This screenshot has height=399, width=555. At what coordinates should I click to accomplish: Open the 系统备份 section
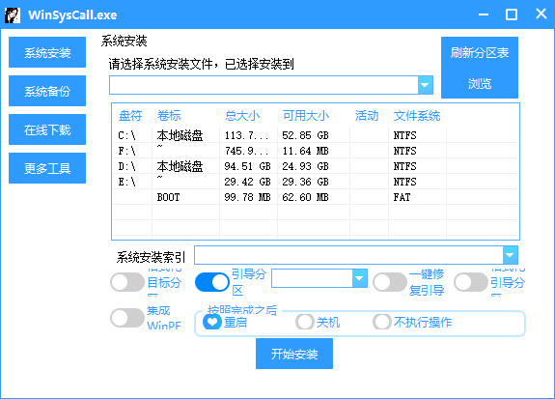(x=47, y=91)
